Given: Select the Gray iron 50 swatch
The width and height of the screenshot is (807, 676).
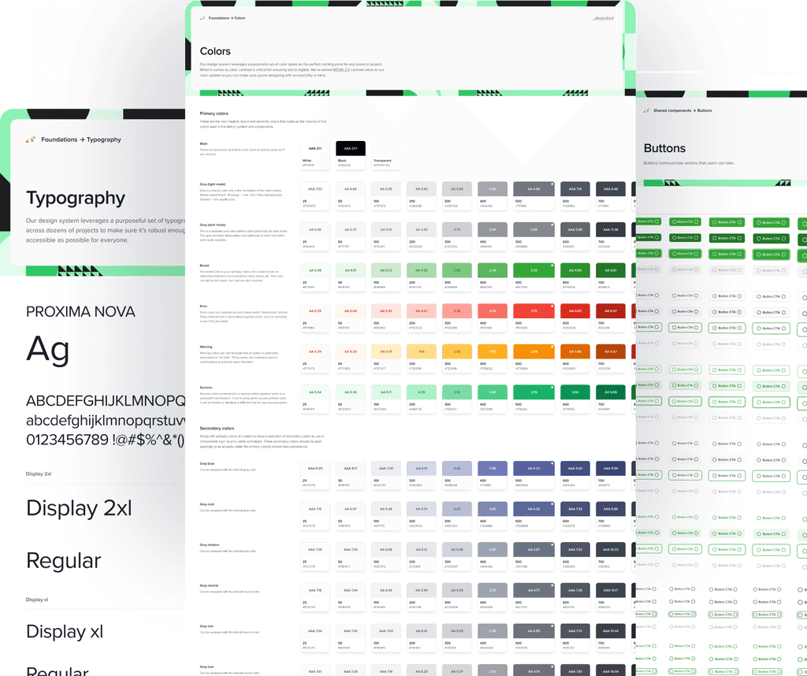Looking at the screenshot, I should 351,637.
